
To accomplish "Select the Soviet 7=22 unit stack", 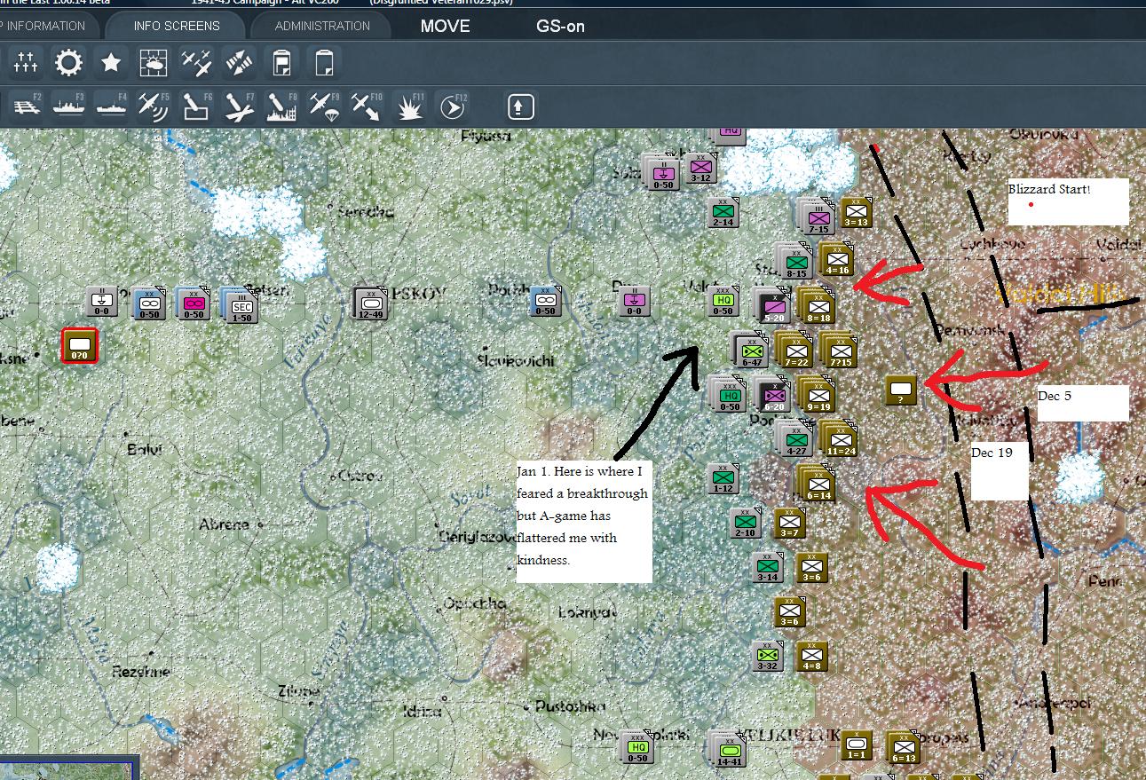I will pos(796,351).
